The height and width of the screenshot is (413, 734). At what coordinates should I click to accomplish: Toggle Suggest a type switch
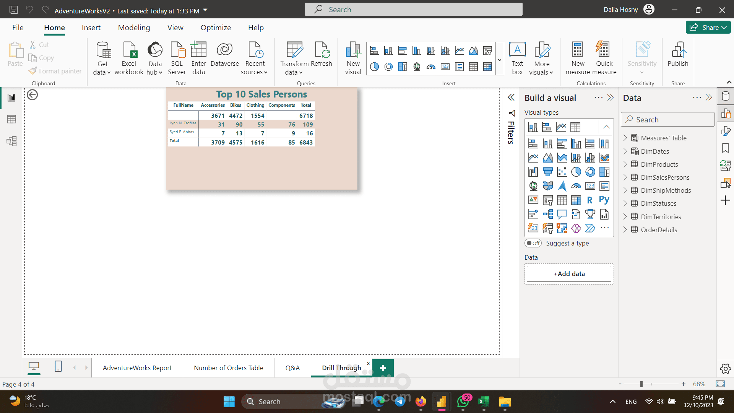(x=533, y=243)
